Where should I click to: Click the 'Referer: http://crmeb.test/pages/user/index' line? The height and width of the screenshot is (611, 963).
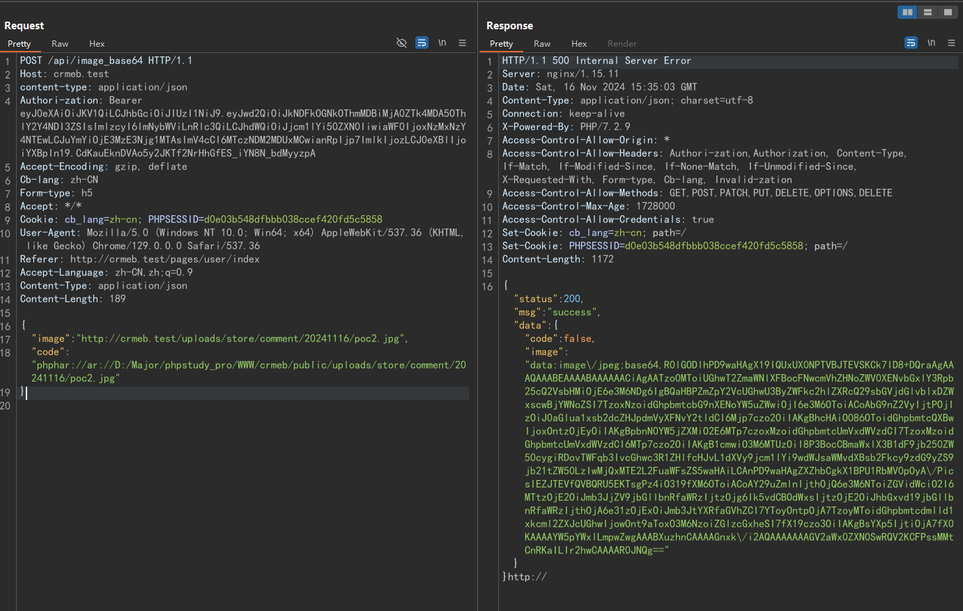139,259
